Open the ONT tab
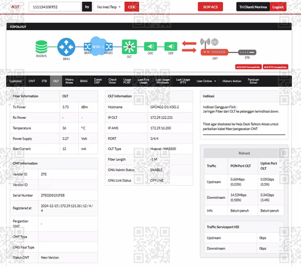The height and width of the screenshot is (267, 301). pyautogui.click(x=32, y=81)
